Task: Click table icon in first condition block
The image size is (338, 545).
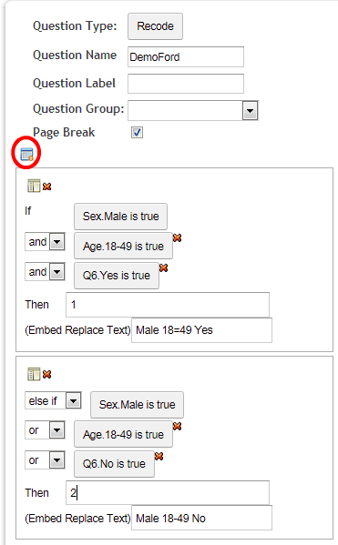Action: 34,186
